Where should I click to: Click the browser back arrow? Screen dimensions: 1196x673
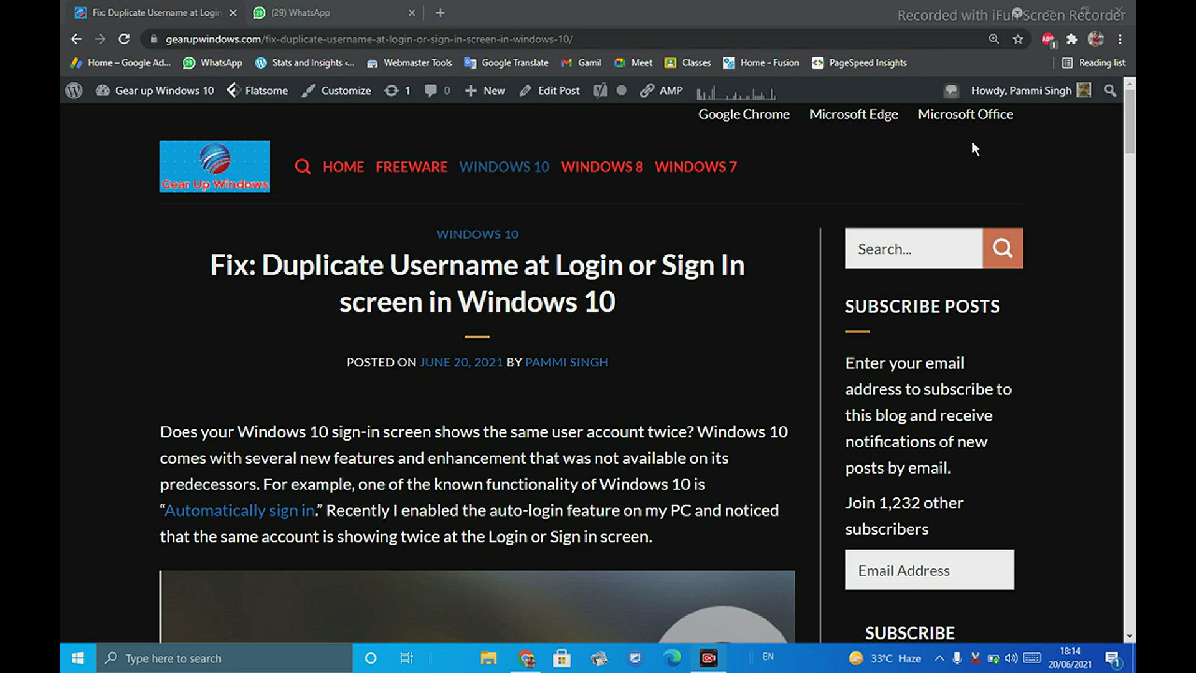(x=76, y=39)
